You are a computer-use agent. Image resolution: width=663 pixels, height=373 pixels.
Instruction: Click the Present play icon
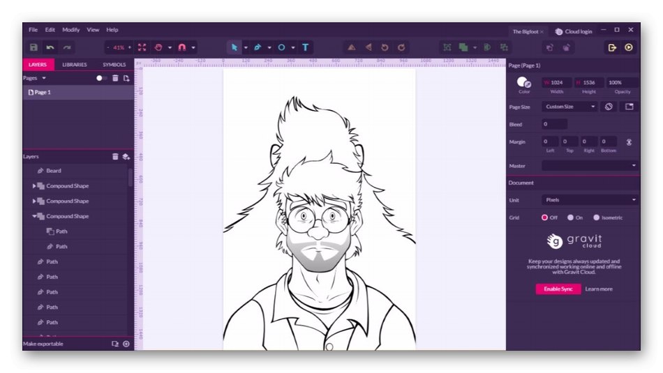[629, 47]
